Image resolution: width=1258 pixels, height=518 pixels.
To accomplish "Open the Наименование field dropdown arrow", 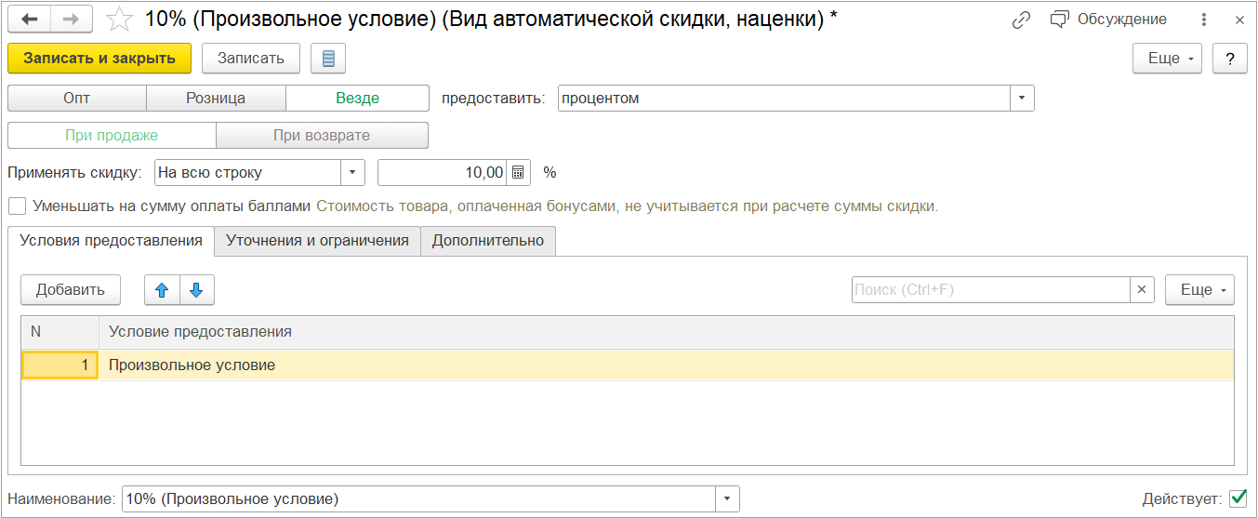I will point(727,499).
